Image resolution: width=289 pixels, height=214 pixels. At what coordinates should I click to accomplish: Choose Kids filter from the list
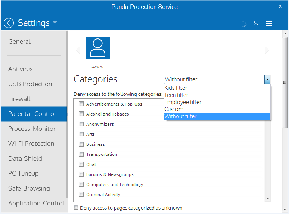coord(217,88)
